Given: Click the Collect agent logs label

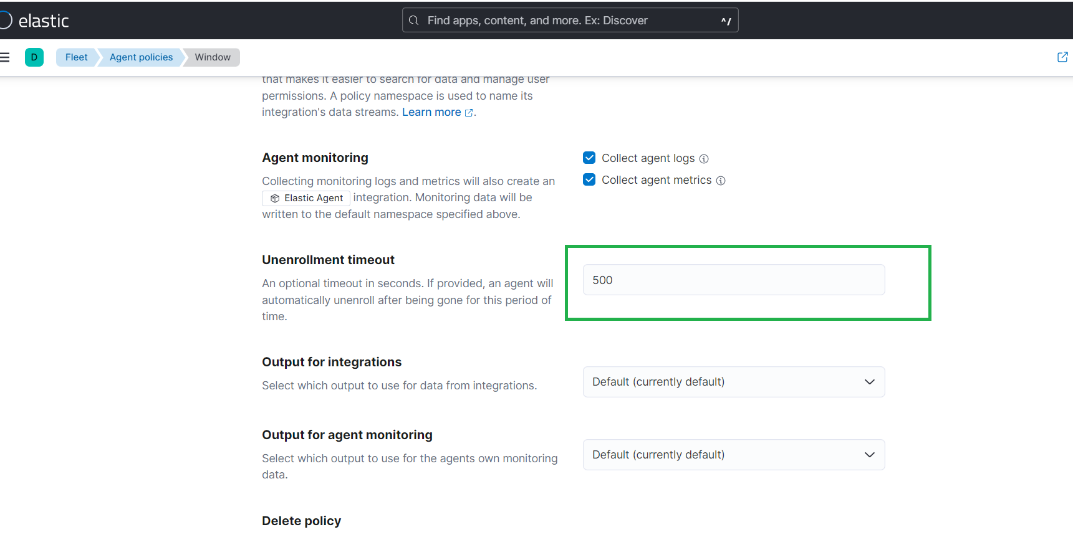Looking at the screenshot, I should point(648,158).
